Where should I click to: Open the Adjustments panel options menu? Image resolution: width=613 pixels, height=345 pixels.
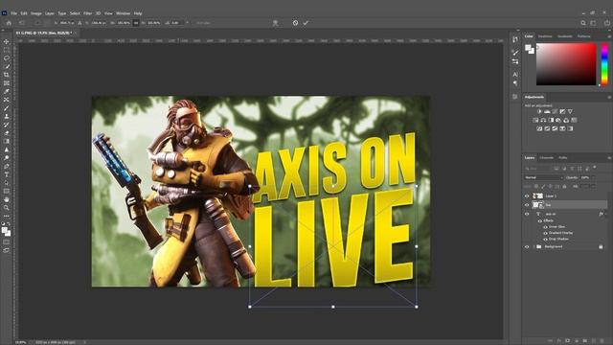point(609,97)
